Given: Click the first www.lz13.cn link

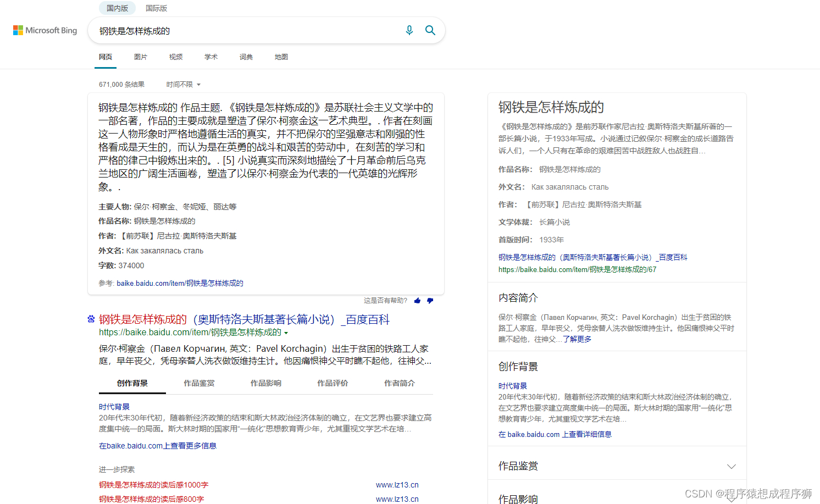Looking at the screenshot, I should click(x=397, y=485).
